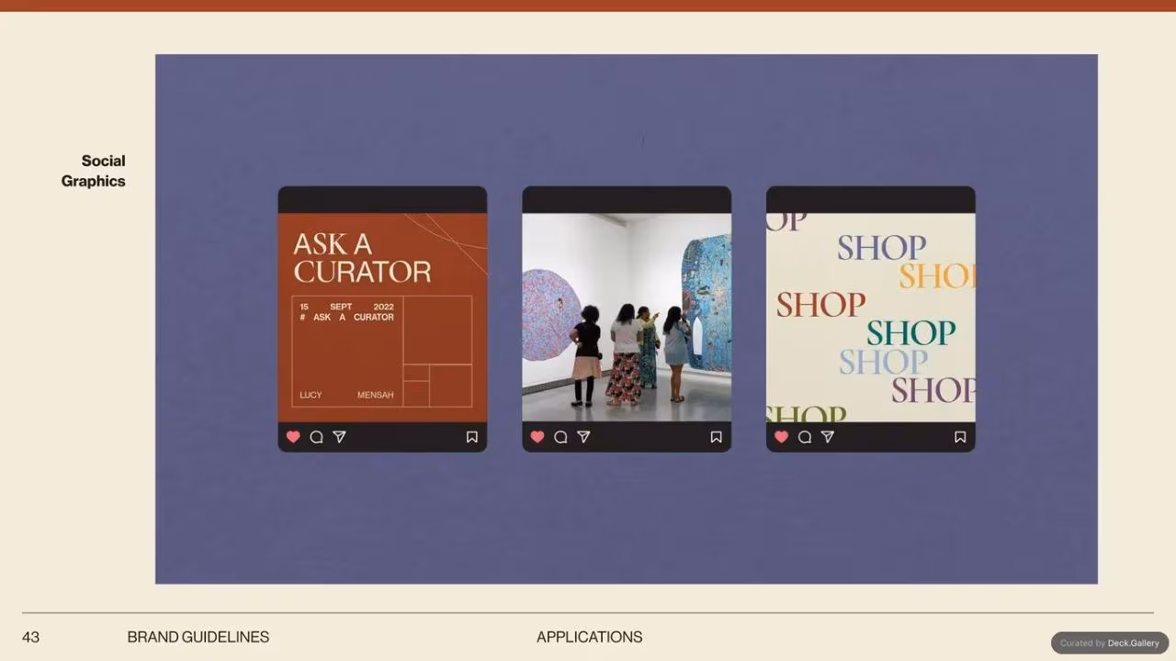
Task: Click the red SHOP word
Action: 820,304
